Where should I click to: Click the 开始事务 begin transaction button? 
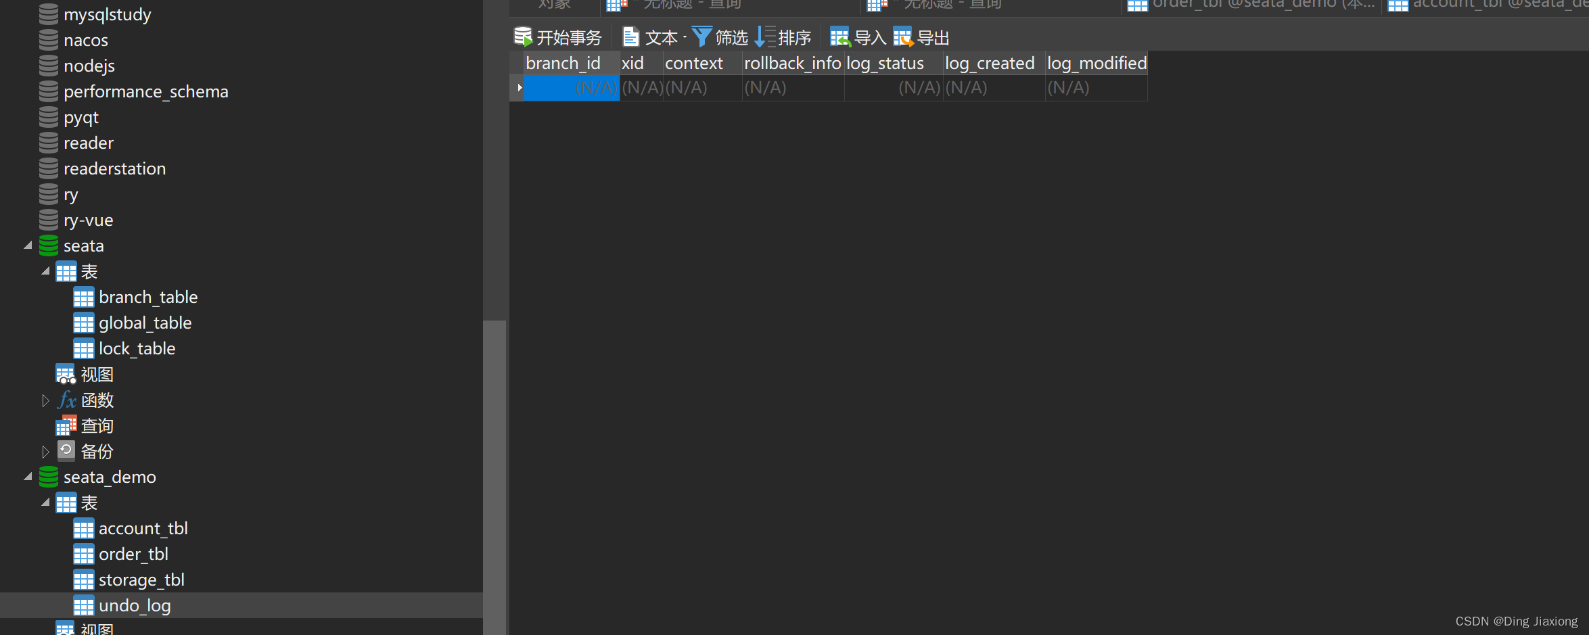point(557,37)
